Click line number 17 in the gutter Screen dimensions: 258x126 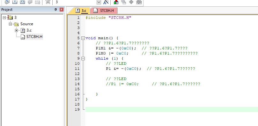tap(77, 99)
